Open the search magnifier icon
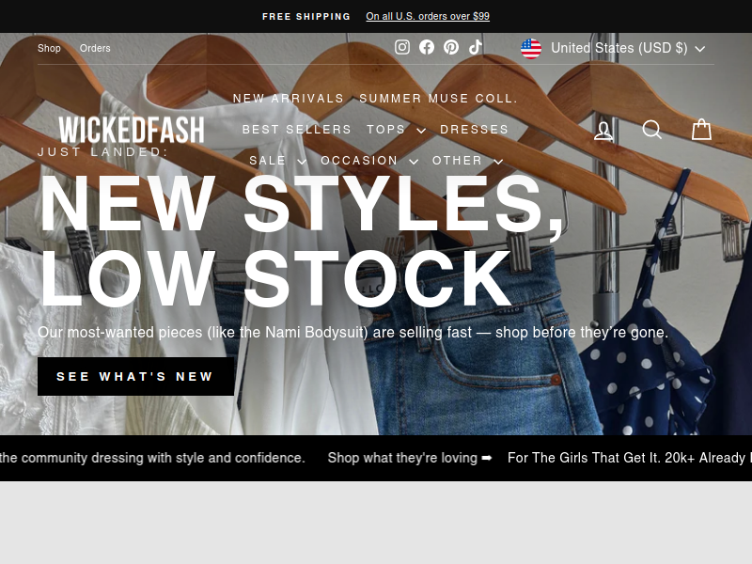752x564 pixels. pos(651,130)
